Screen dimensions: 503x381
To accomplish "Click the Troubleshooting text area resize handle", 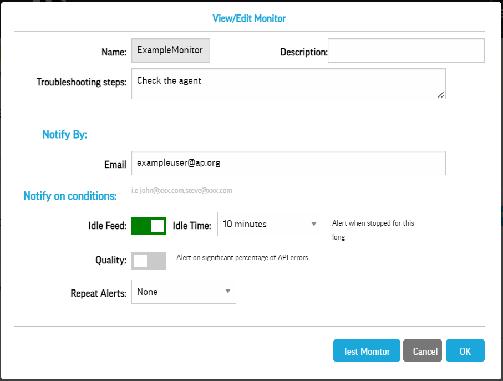I will tap(441, 95).
